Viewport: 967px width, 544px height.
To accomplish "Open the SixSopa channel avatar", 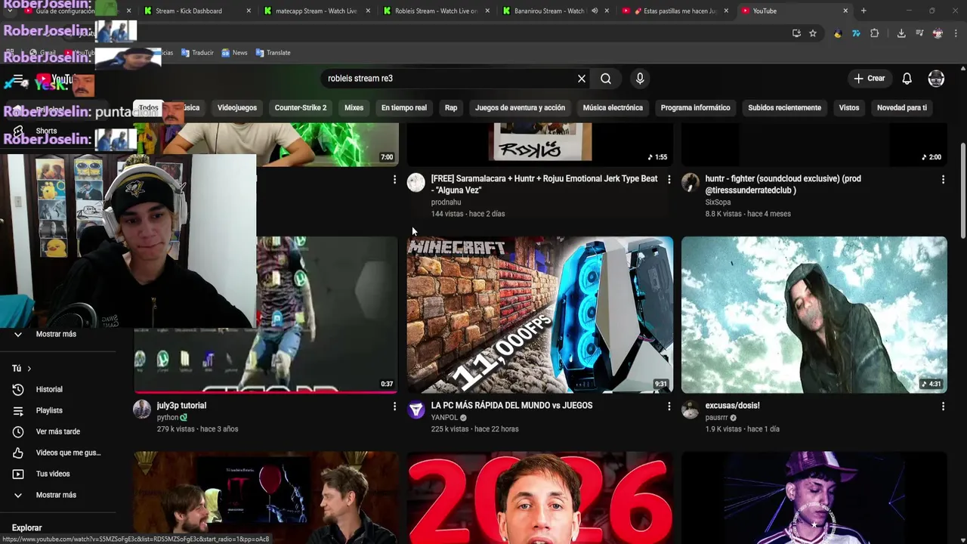I will tap(690, 182).
